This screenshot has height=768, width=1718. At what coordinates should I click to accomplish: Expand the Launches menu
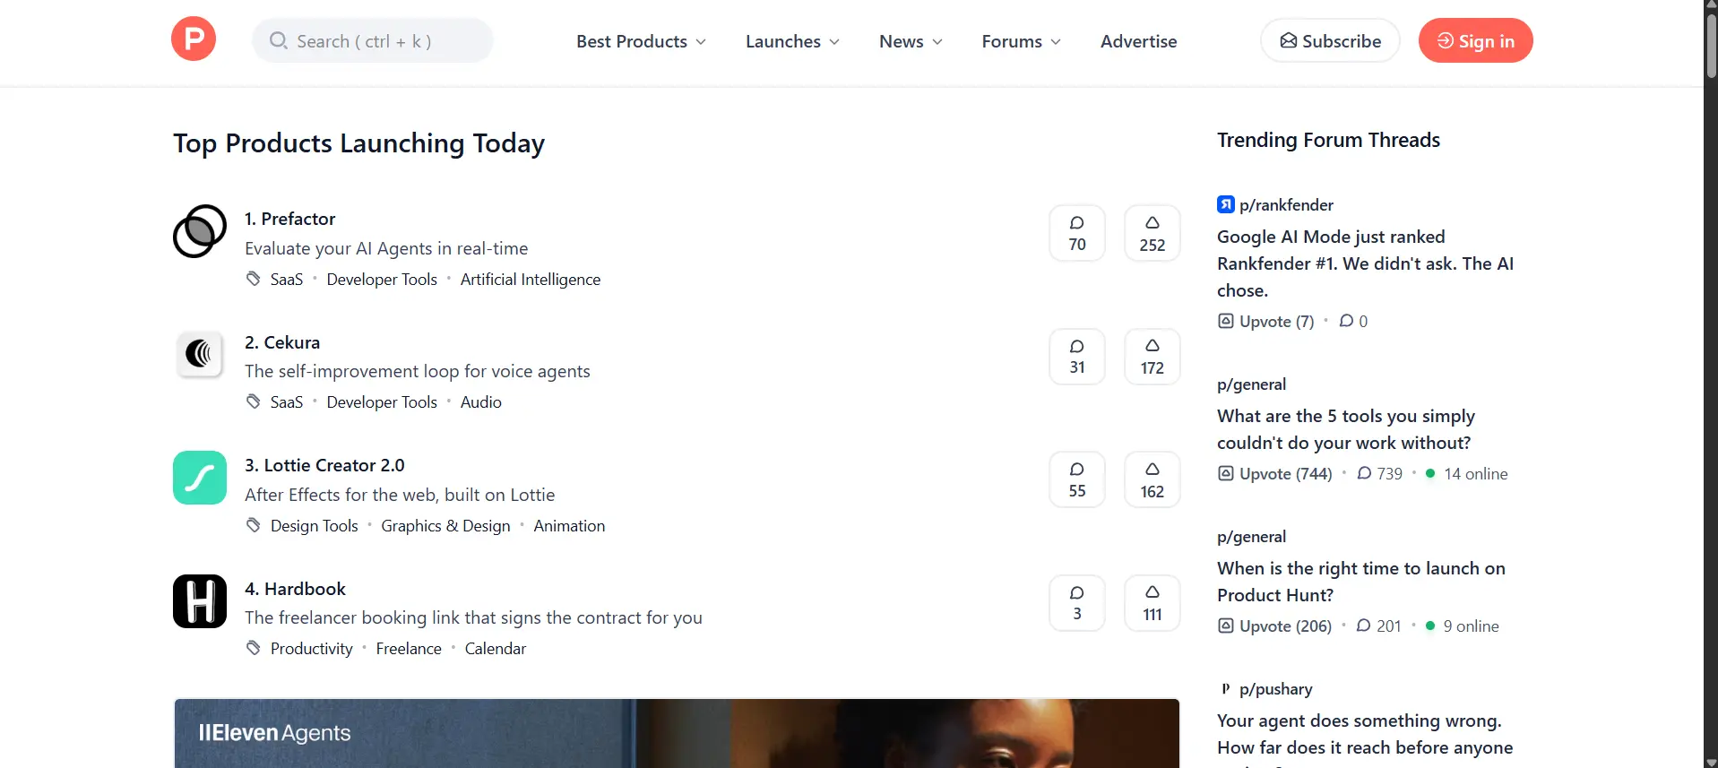[792, 41]
